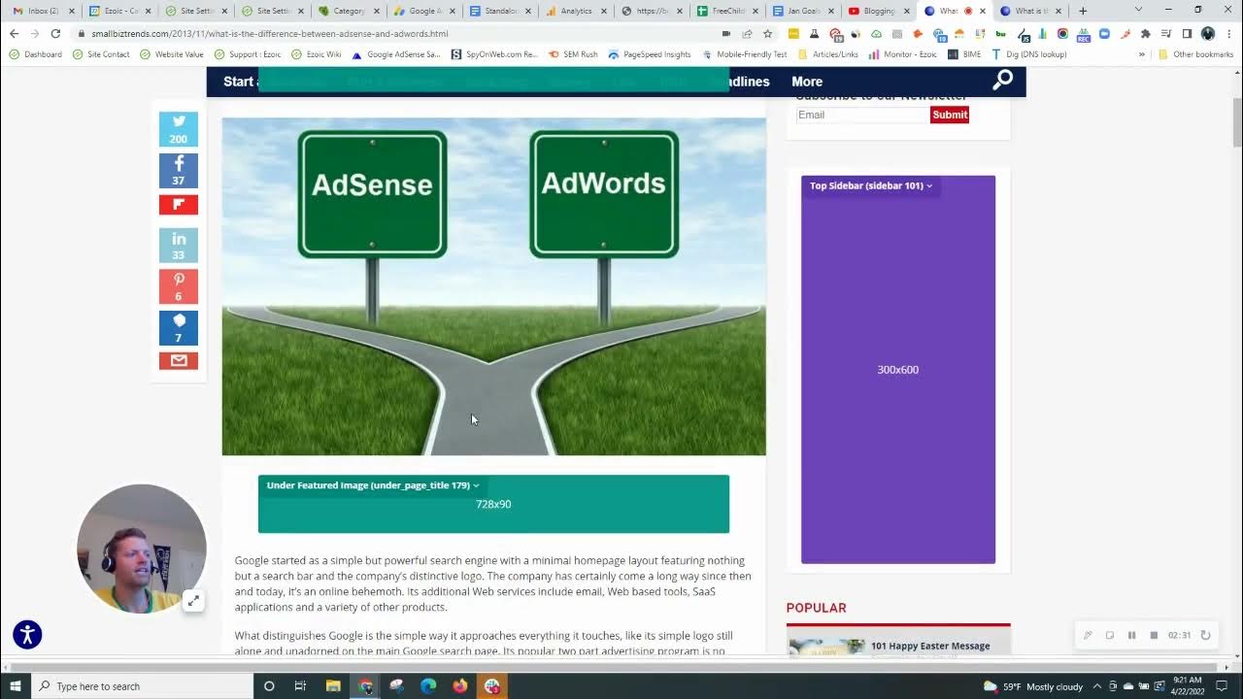Viewport: 1243px width, 699px height.
Task: Click vertical page scrollbar thumb
Action: tap(1236, 122)
